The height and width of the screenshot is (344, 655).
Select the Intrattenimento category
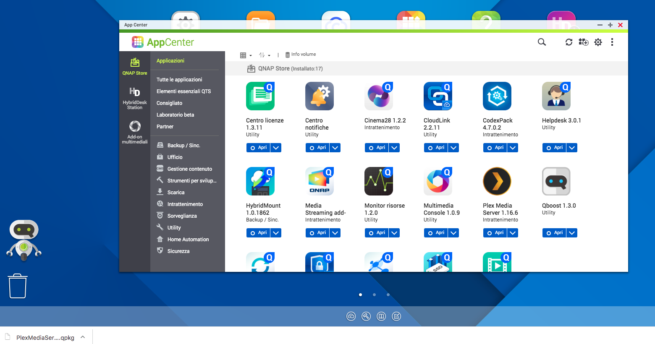185,204
